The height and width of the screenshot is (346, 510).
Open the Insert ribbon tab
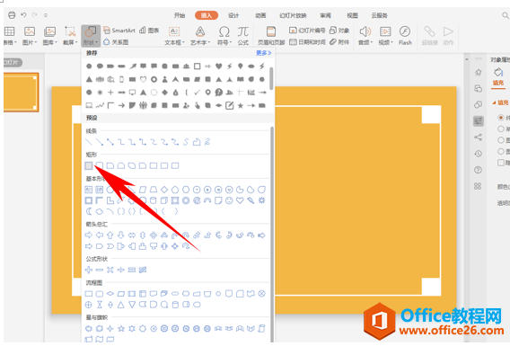(x=207, y=15)
